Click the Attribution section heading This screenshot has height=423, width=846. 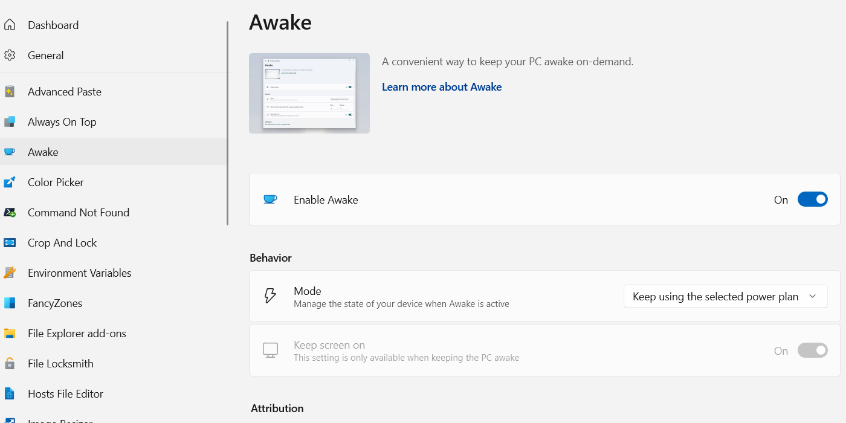(277, 408)
